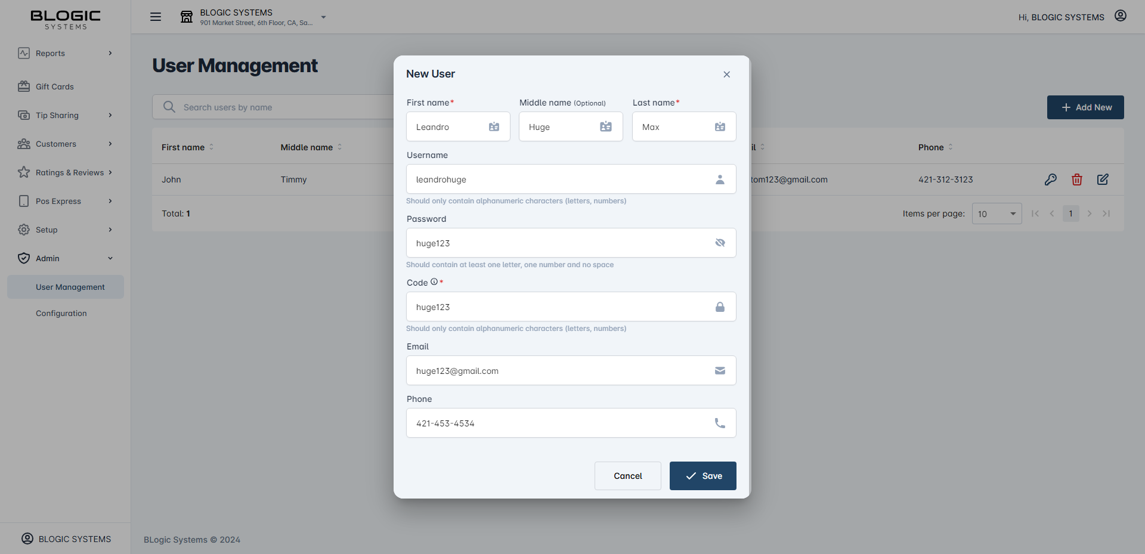The height and width of the screenshot is (554, 1145).
Task: Expand the Setup menu
Action: (65, 230)
